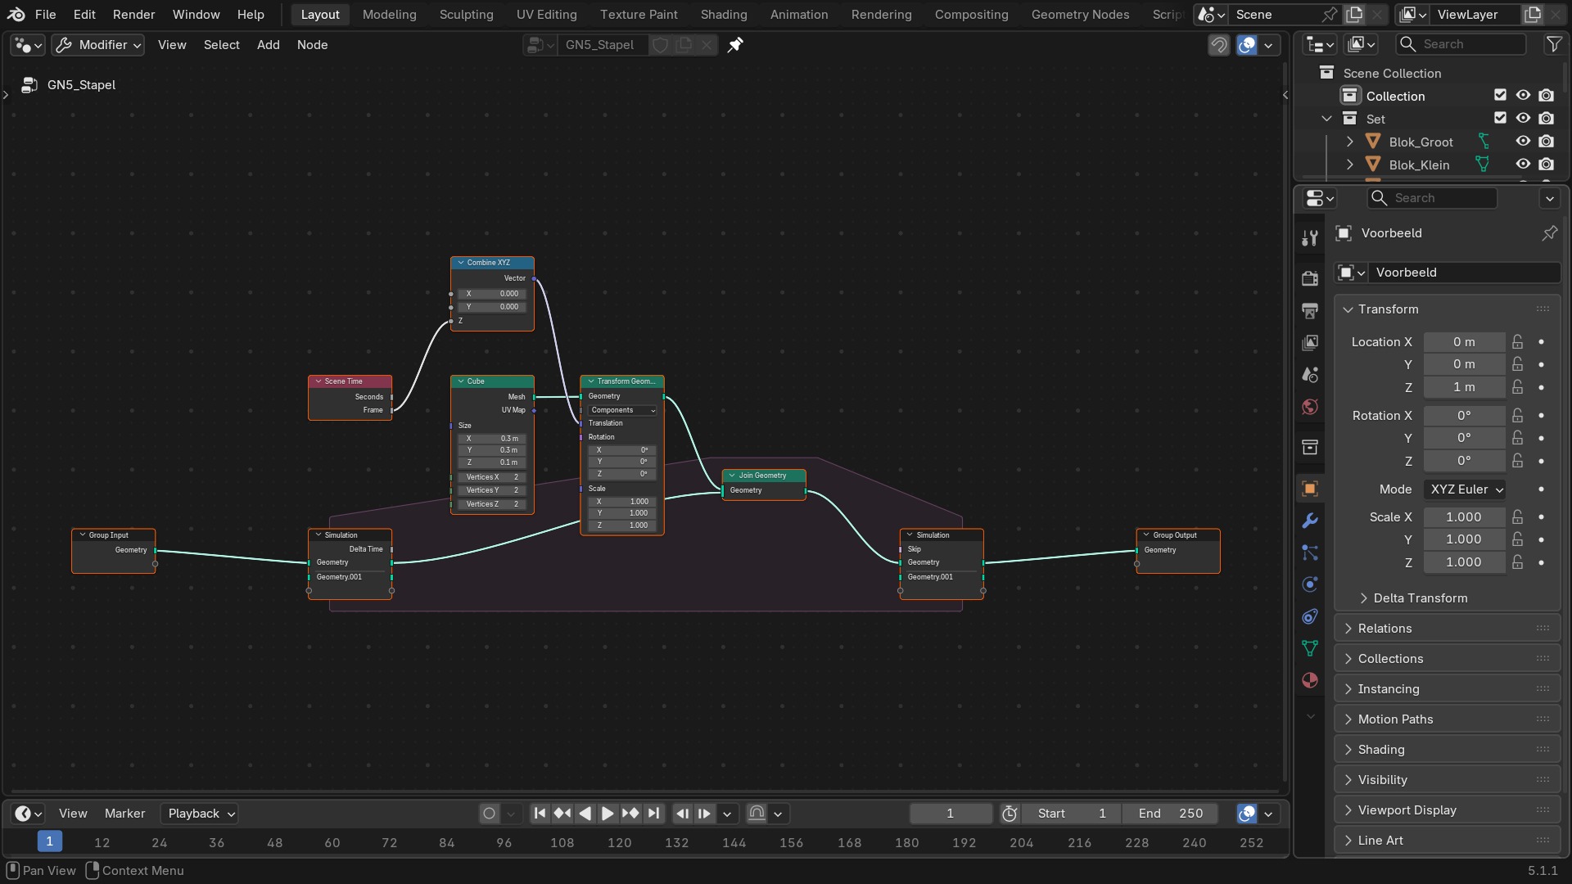Toggle Location X lock icon
Image resolution: width=1572 pixels, height=884 pixels.
click(x=1517, y=341)
